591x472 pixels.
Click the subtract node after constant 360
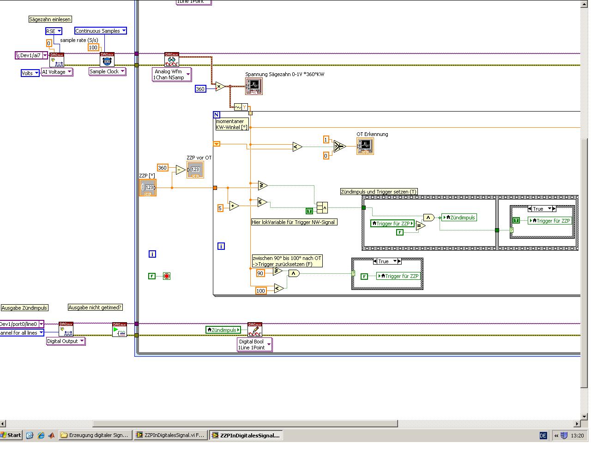181,170
